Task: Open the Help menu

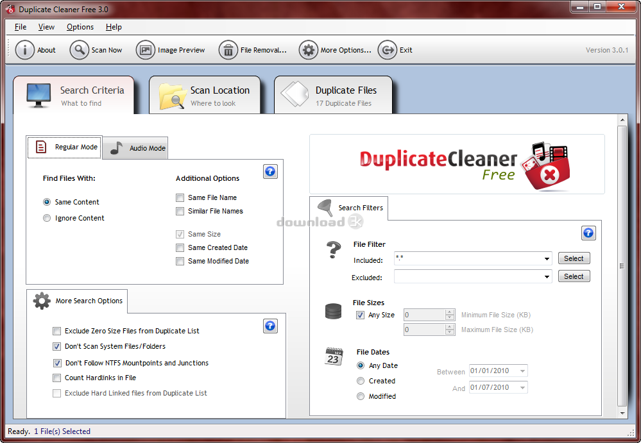Action: (114, 27)
